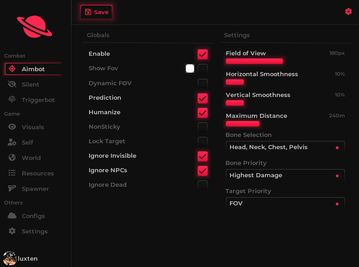Click the floppy disk icon in Save

(88, 12)
